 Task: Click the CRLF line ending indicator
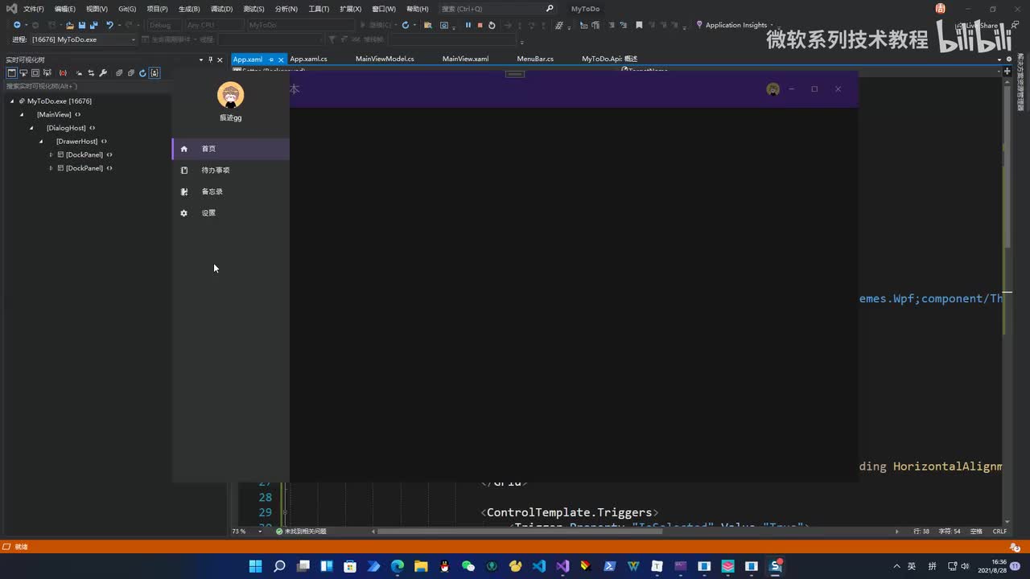click(x=999, y=532)
